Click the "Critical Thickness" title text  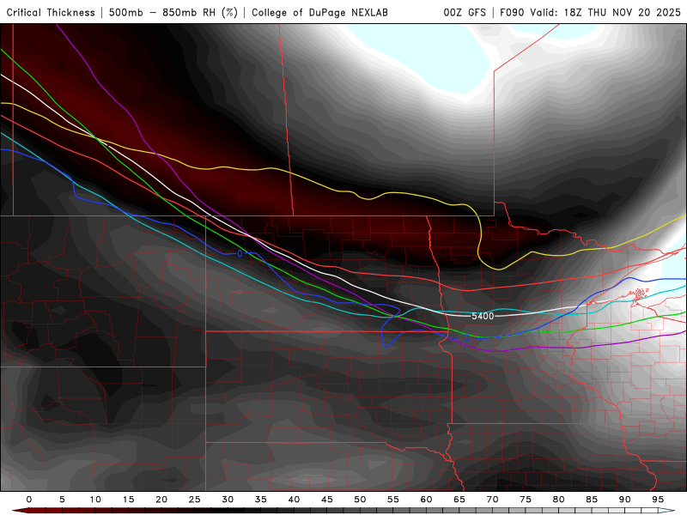tap(51, 13)
